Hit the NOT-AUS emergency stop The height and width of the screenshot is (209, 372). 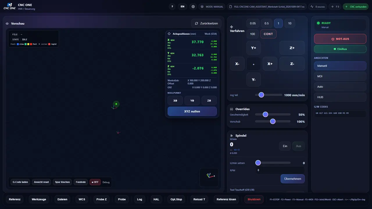coord(340,39)
